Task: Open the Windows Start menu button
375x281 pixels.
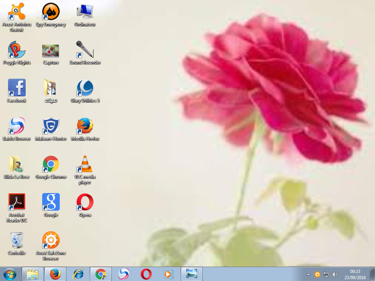Action: coord(10,274)
